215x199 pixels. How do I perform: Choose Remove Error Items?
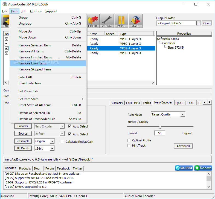click(x=48, y=63)
